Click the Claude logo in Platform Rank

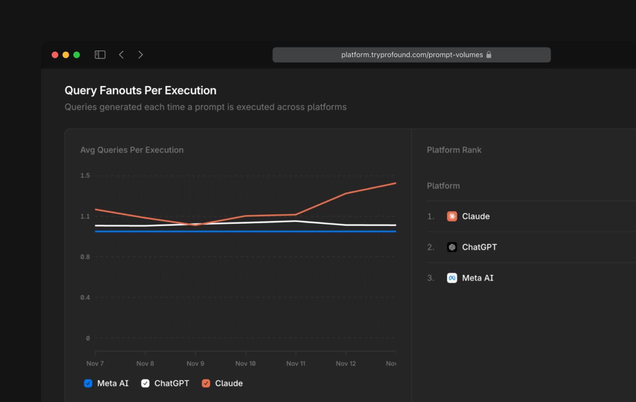(x=452, y=216)
